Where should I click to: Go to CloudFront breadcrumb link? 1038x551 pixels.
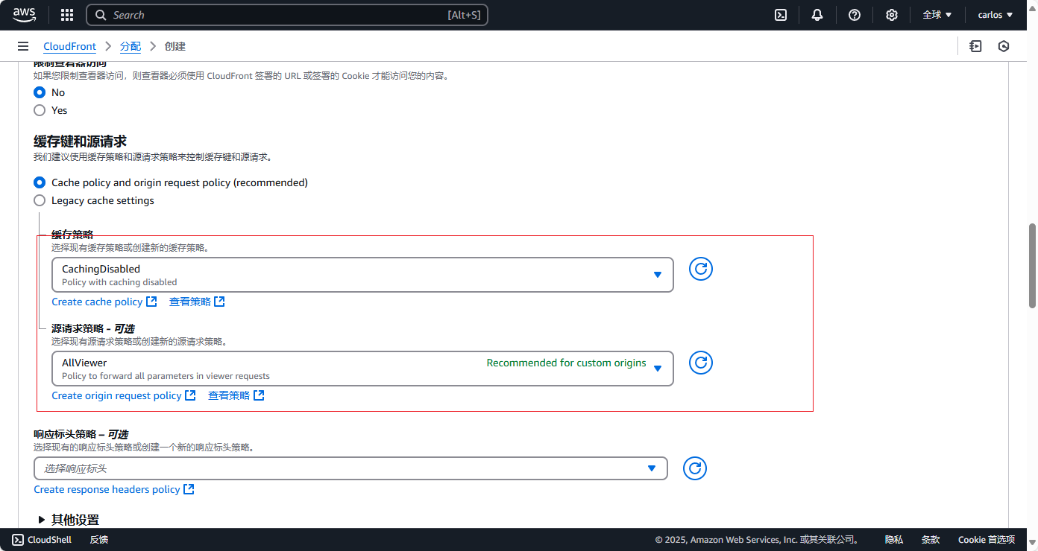69,46
